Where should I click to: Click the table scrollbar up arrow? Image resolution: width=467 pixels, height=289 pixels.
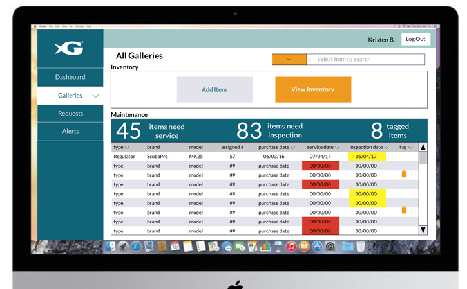[423, 147]
